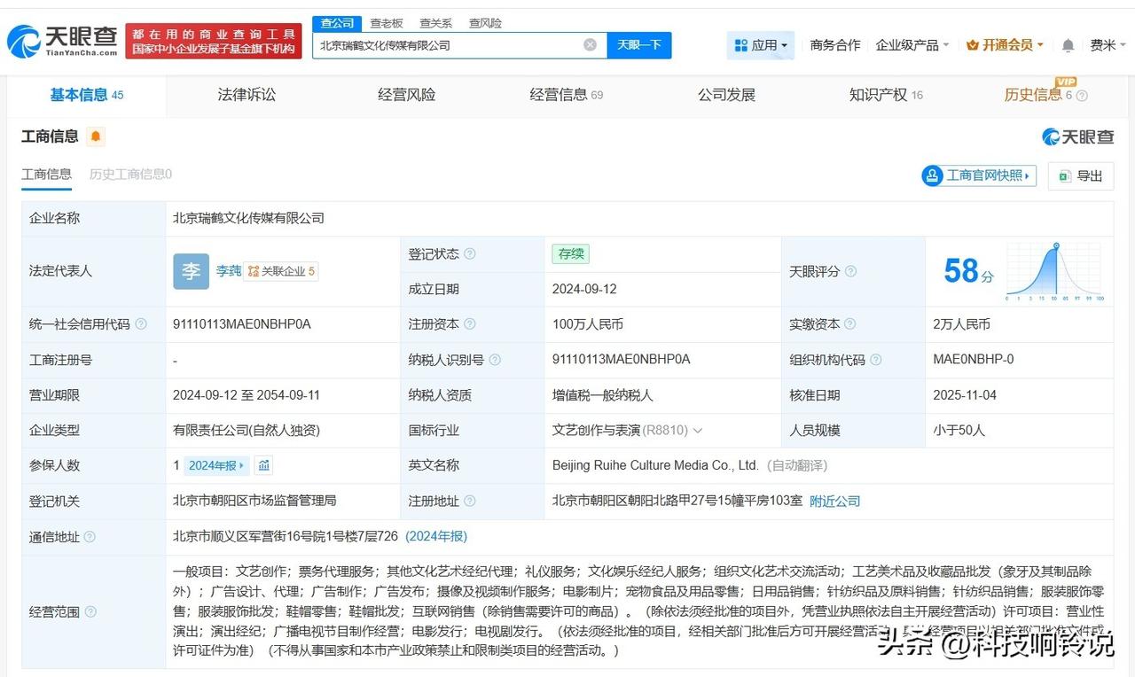This screenshot has width=1135, height=677.
Task: Switch to the 查风险 search tab
Action: [485, 23]
